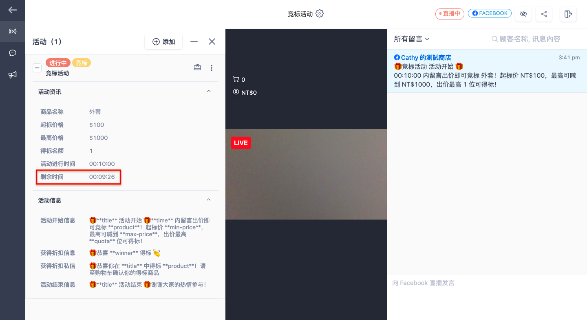
Task: Click the 3:41 pm comment timestamp
Action: click(569, 58)
